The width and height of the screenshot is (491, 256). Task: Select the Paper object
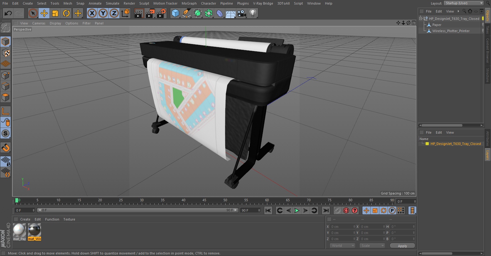(437, 25)
